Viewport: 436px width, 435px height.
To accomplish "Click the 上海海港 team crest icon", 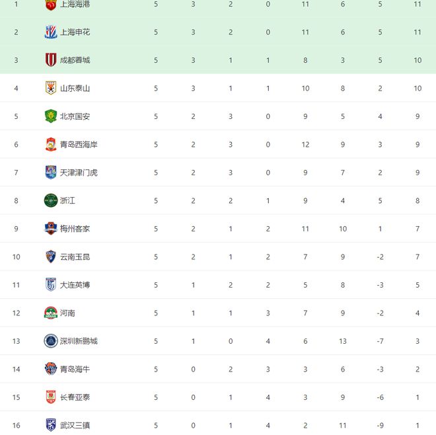I will [51, 5].
